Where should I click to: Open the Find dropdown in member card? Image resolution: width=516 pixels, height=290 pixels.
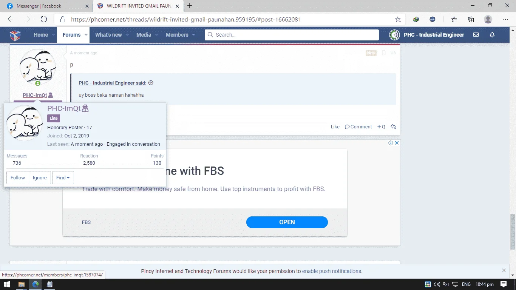(63, 178)
